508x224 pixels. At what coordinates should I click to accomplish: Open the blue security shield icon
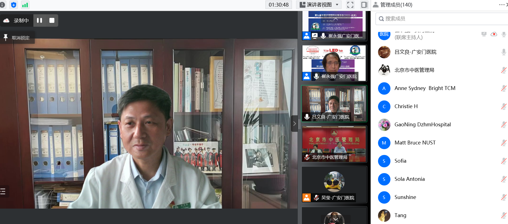(x=14, y=5)
